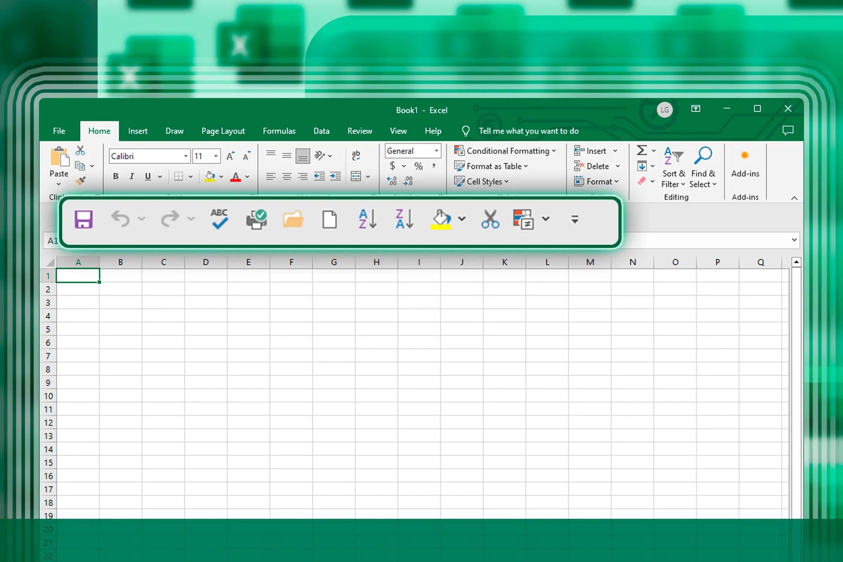The image size is (843, 562).
Task: Sort ascending with the A-Z icon
Action: click(367, 219)
